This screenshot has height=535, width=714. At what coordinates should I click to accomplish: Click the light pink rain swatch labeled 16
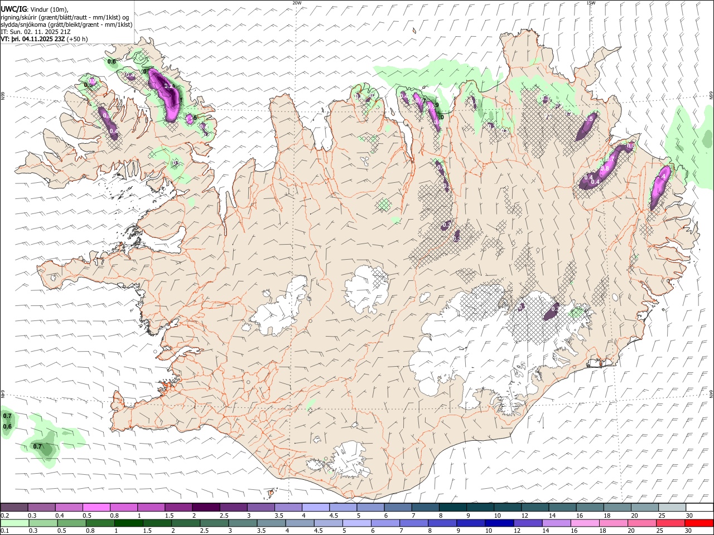click(x=585, y=523)
